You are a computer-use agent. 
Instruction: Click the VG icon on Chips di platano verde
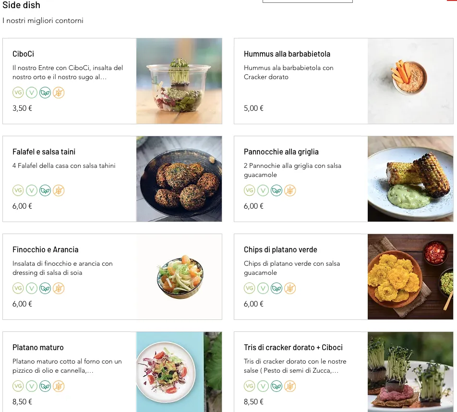(250, 288)
